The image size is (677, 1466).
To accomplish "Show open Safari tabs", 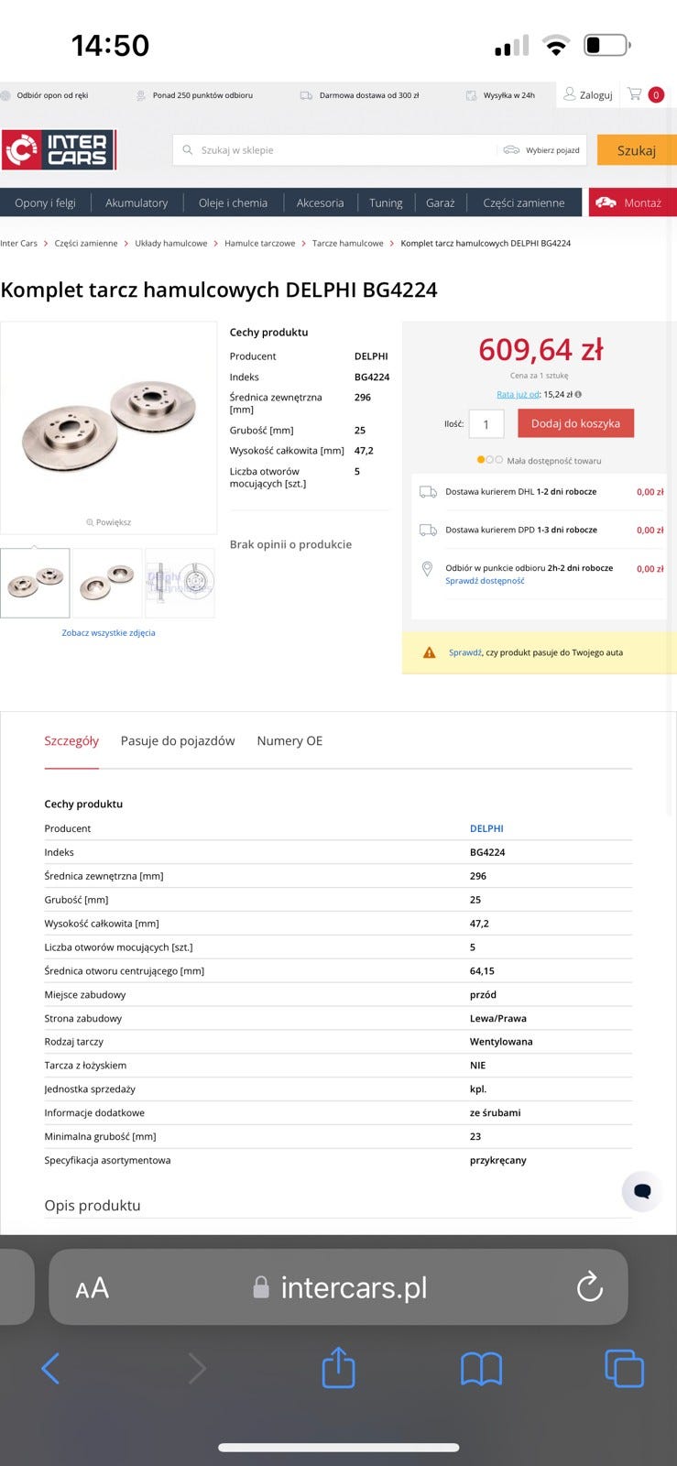I will click(x=625, y=1369).
